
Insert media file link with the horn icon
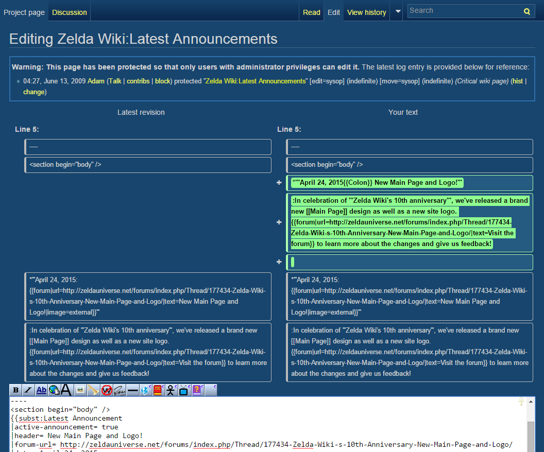(93, 390)
